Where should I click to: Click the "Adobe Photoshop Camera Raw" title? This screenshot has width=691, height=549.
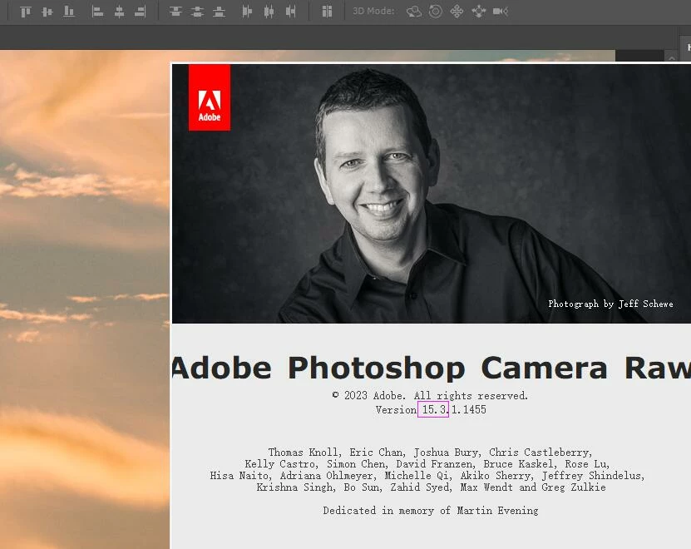pos(432,368)
